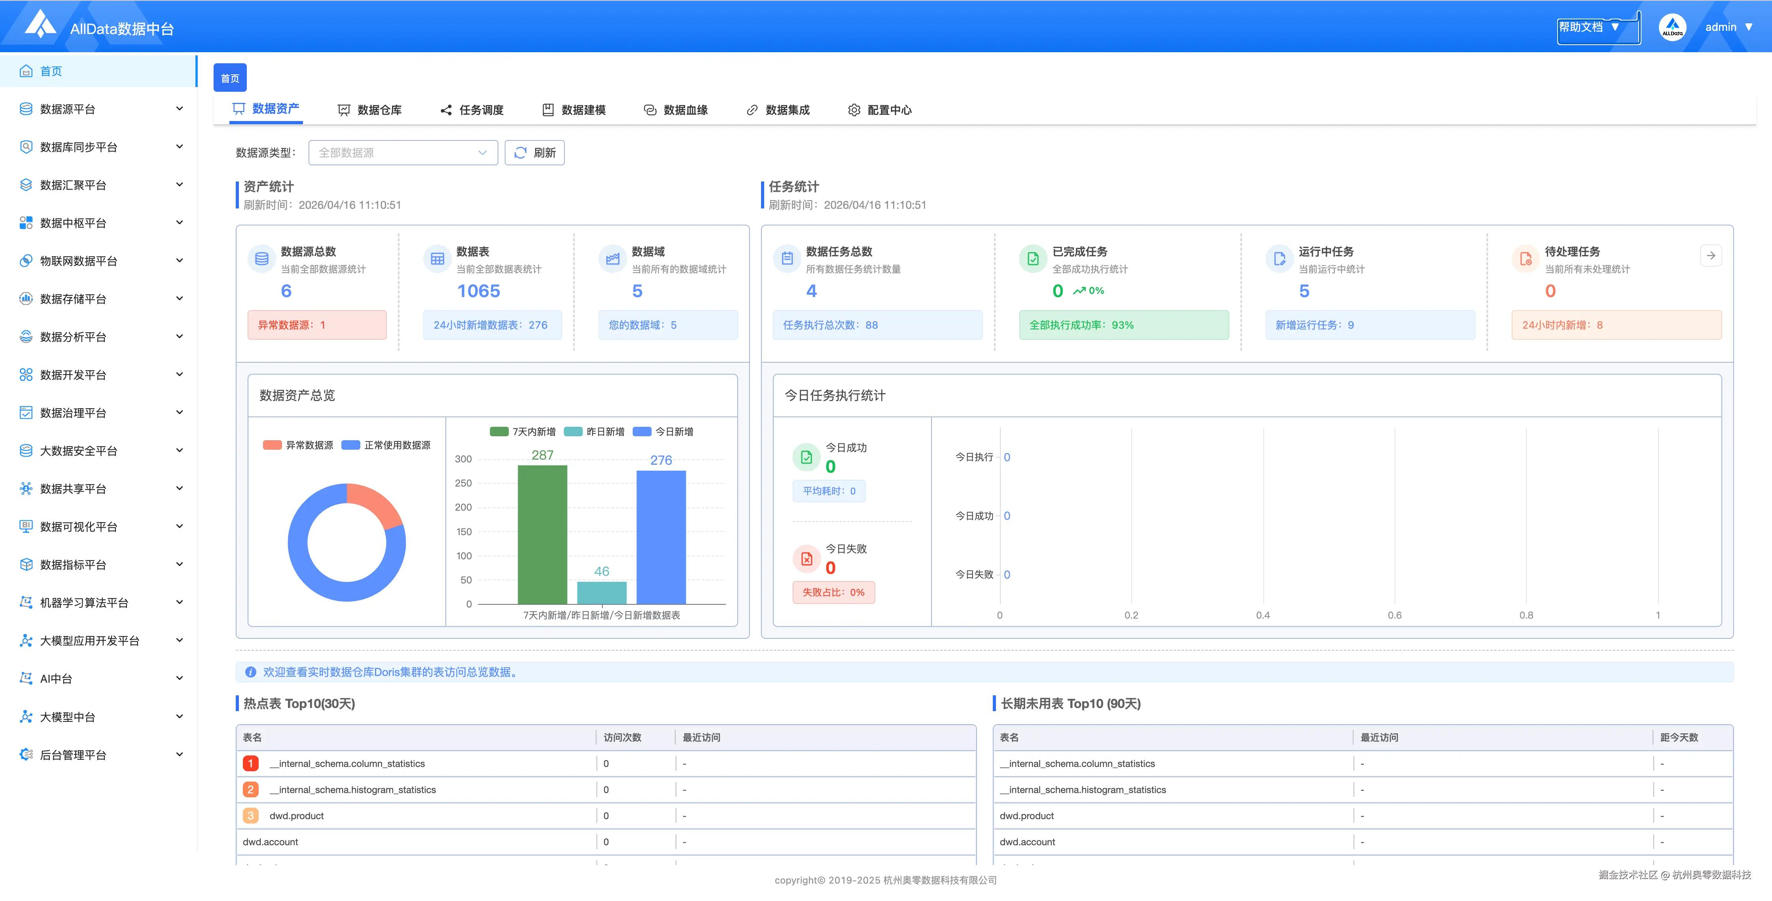Click the data source total database icon
The image size is (1772, 901).
(x=261, y=259)
